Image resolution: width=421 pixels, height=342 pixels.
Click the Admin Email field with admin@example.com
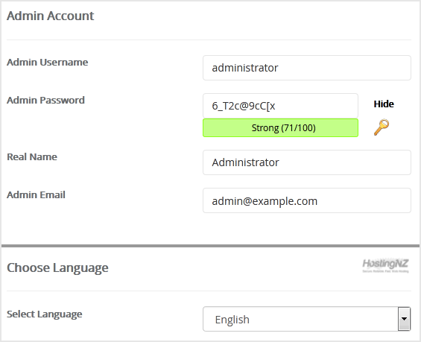pyautogui.click(x=306, y=200)
